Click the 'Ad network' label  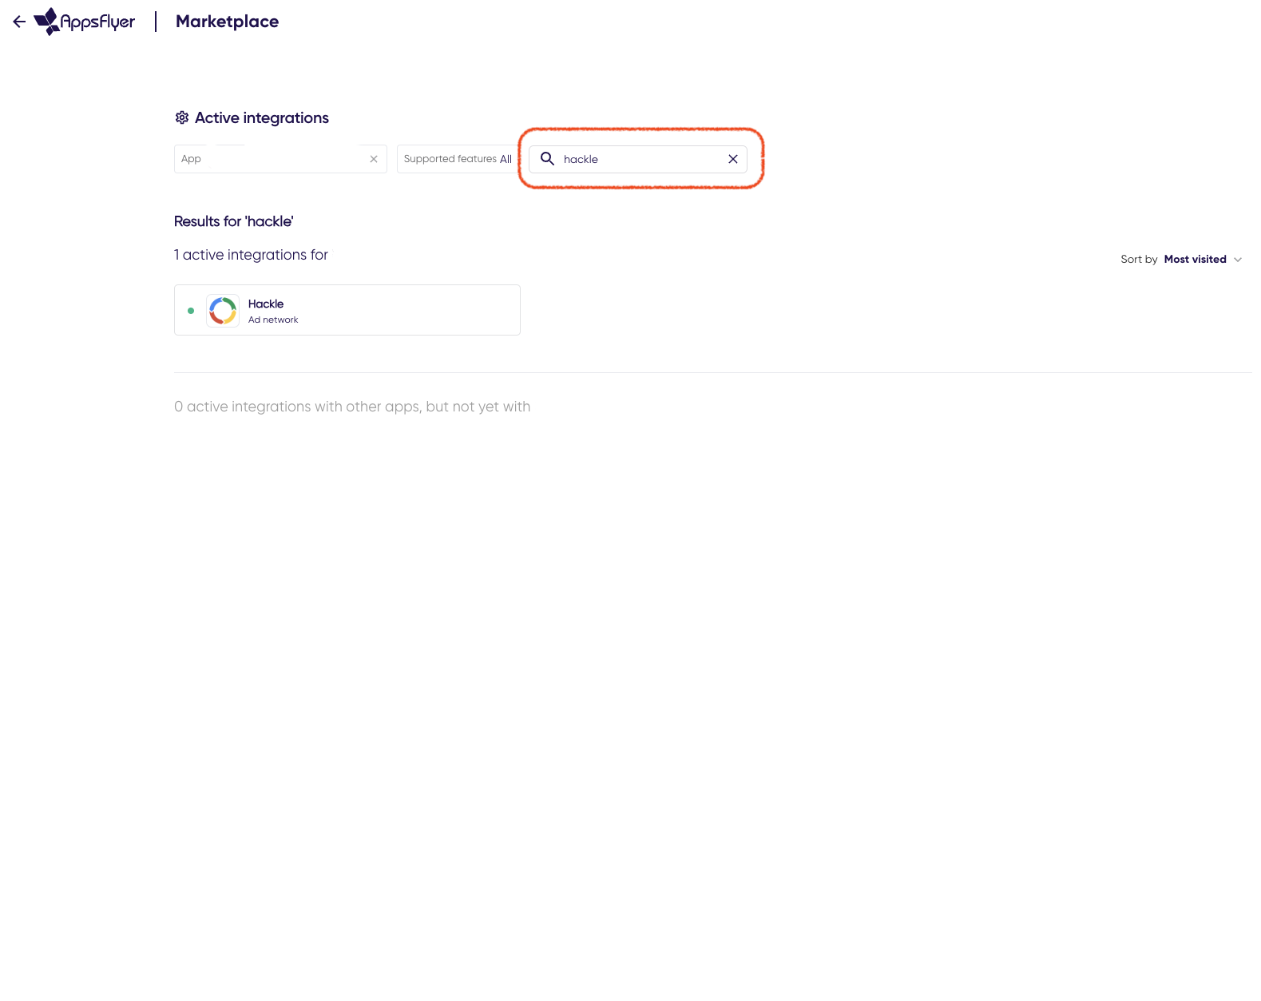click(x=273, y=320)
